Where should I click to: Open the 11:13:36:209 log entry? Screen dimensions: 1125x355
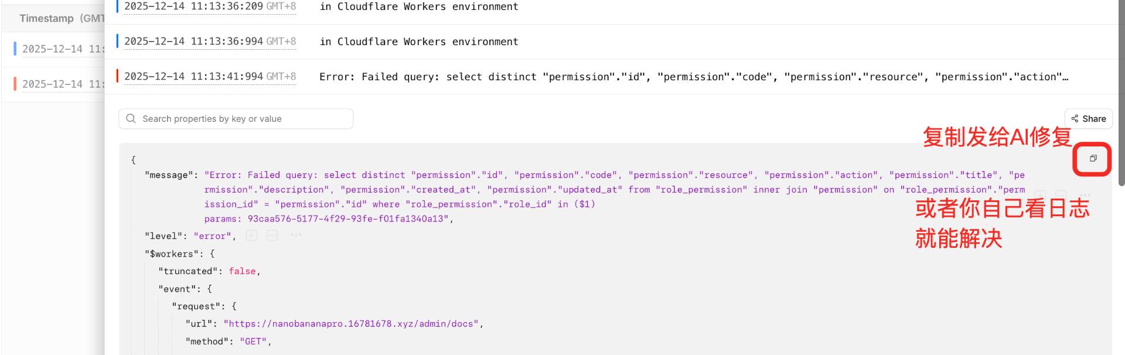(586, 7)
